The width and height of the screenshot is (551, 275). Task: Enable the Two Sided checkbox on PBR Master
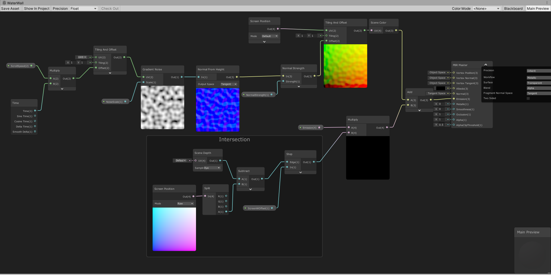click(x=528, y=98)
